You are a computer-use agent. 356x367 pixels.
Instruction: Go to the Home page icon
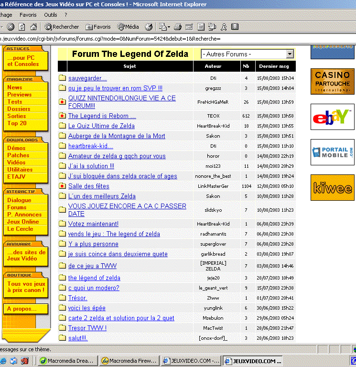33,27
